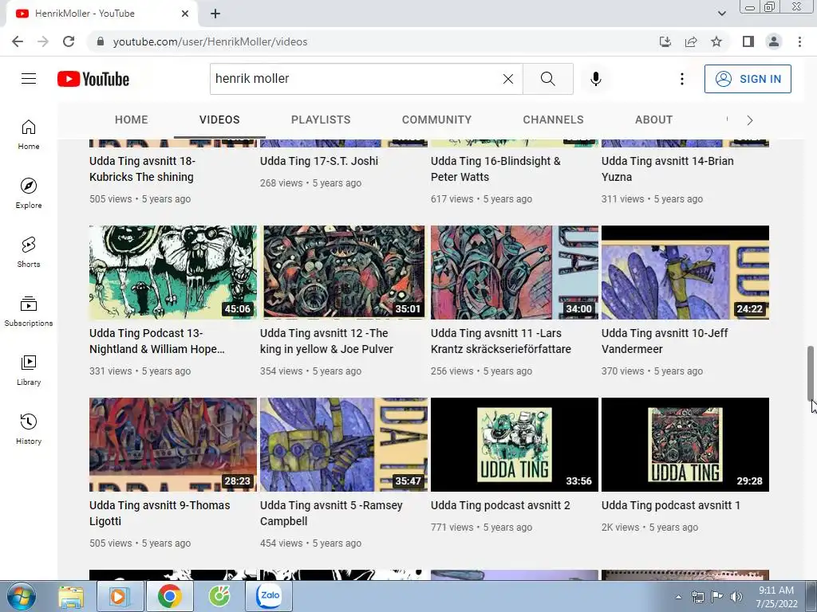This screenshot has height=612, width=817.
Task: Bookmark this page with star icon
Action: (716, 41)
